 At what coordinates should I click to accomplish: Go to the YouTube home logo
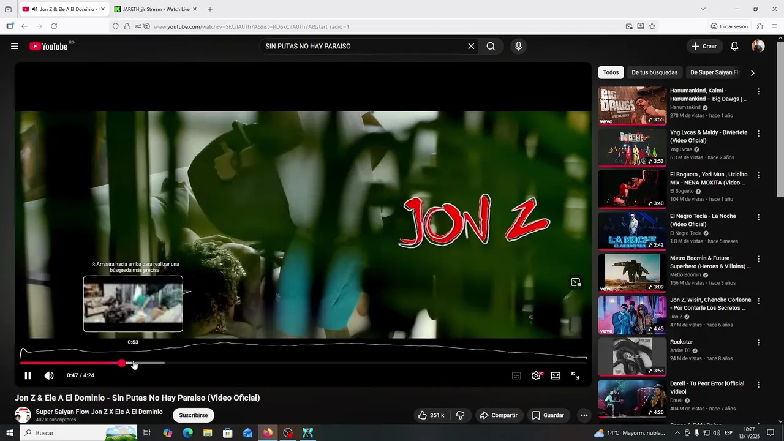pyautogui.click(x=48, y=46)
